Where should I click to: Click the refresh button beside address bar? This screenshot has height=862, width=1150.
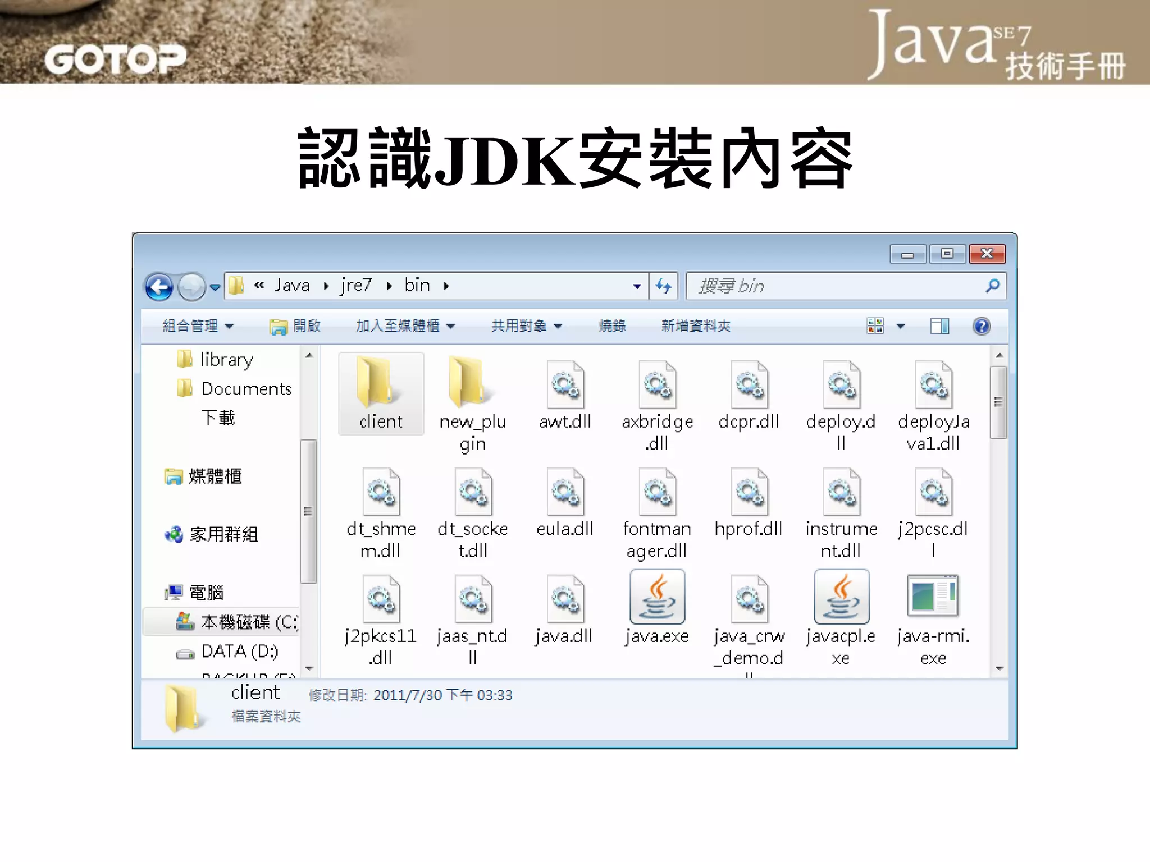(663, 286)
